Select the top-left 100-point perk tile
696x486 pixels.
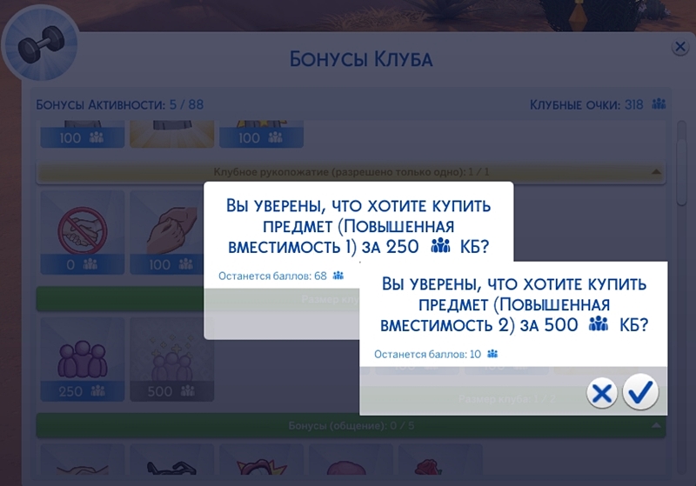coord(83,134)
